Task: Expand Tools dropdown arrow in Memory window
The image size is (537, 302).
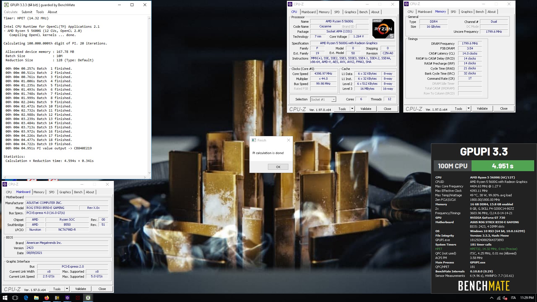Action: [468, 108]
